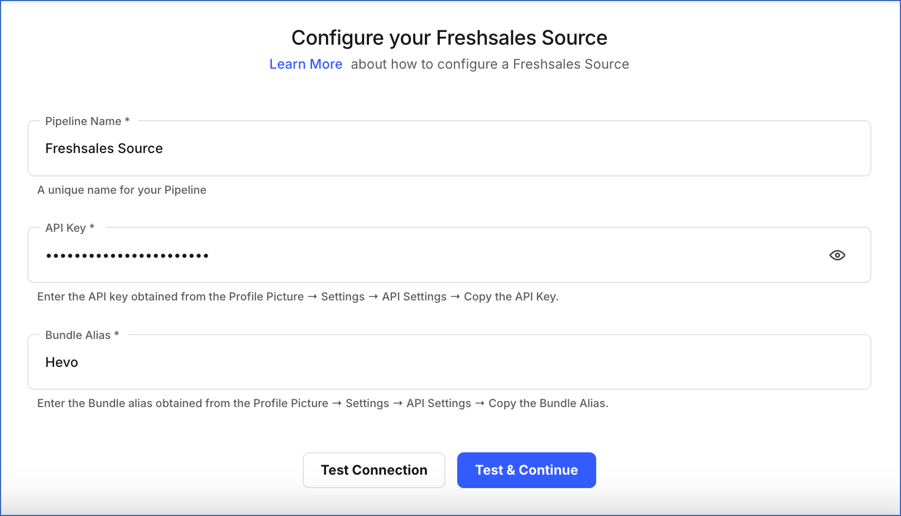Click the eye icon in API Key field
Screen dimensions: 901x516
point(837,255)
